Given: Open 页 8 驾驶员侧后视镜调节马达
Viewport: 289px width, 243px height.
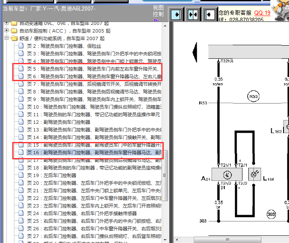Looking at the screenshot, I should (94, 92).
